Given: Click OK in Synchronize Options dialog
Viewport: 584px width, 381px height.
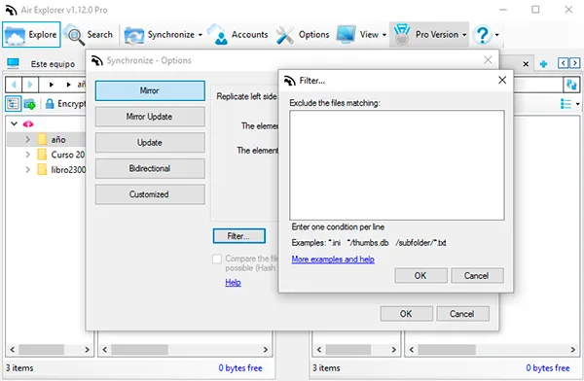Looking at the screenshot, I should (x=406, y=314).
